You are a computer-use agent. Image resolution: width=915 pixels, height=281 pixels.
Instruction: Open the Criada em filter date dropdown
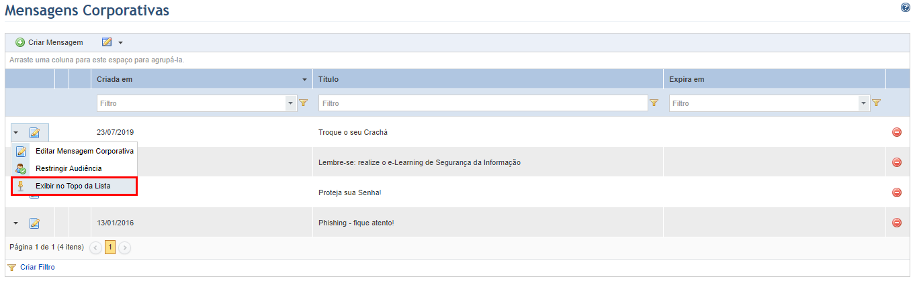click(x=291, y=103)
